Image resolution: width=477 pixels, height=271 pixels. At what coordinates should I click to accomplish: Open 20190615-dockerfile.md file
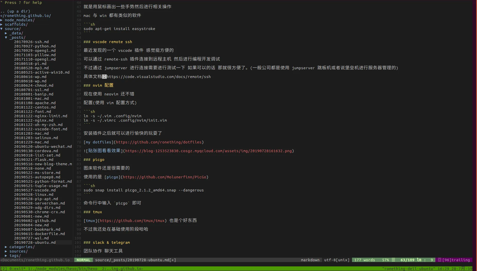coord(39,234)
